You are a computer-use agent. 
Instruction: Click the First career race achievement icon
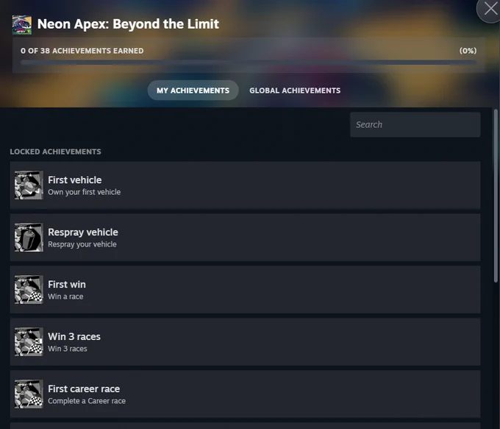pos(29,394)
